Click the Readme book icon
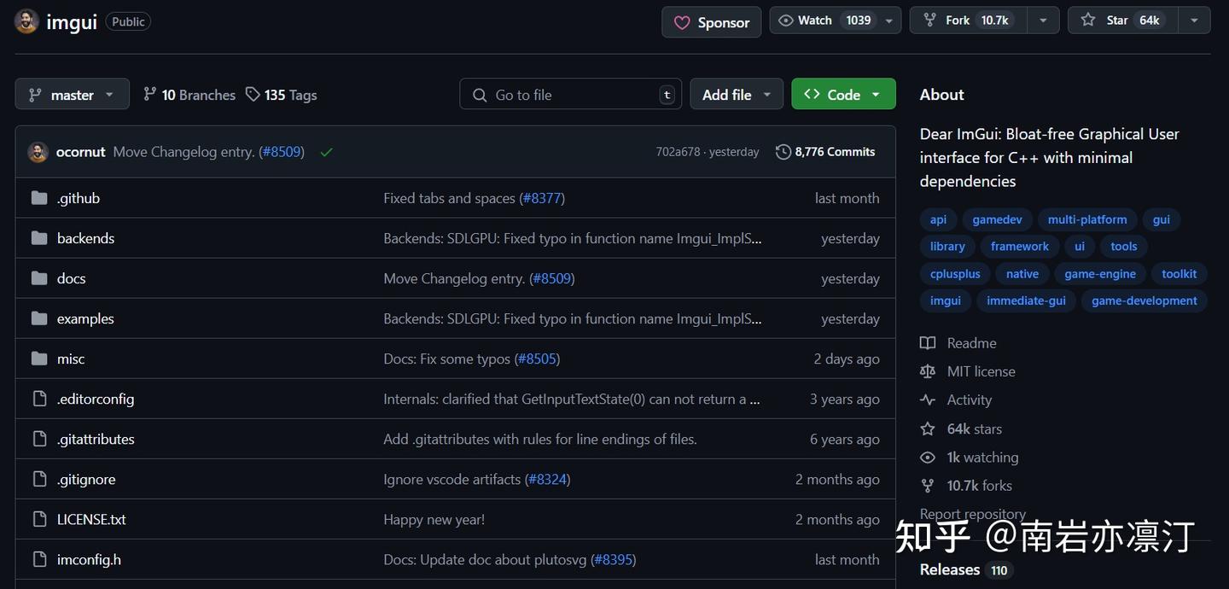The width and height of the screenshot is (1229, 589). (928, 342)
